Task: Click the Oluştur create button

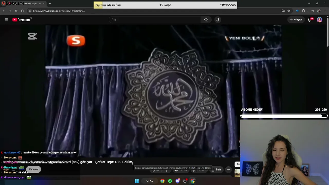Action: [x=296, y=20]
